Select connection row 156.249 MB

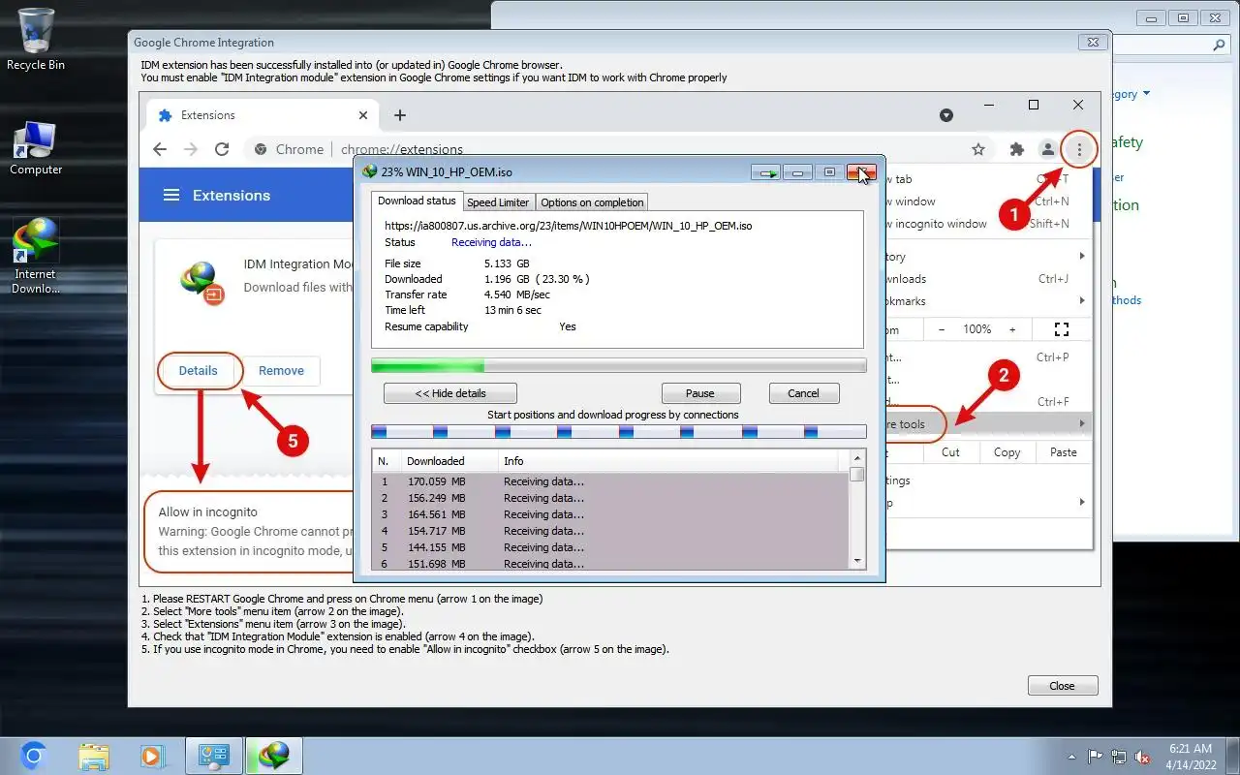[610, 498]
